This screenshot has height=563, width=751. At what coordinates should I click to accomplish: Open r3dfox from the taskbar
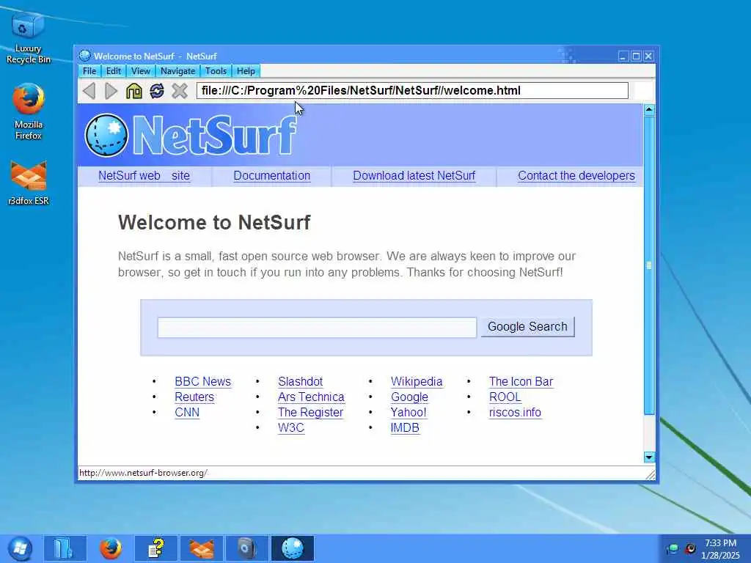(x=202, y=548)
